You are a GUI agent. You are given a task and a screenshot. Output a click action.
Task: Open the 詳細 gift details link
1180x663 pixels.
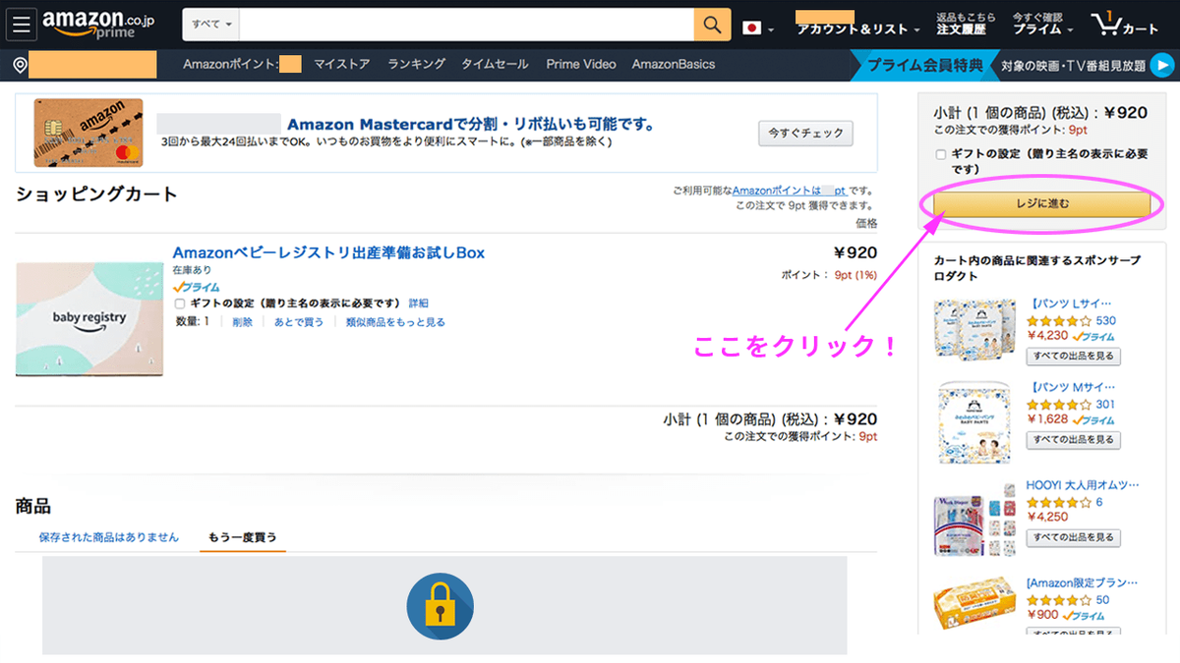[x=419, y=304]
